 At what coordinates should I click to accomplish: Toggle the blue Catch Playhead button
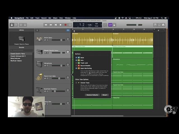click(x=68, y=30)
